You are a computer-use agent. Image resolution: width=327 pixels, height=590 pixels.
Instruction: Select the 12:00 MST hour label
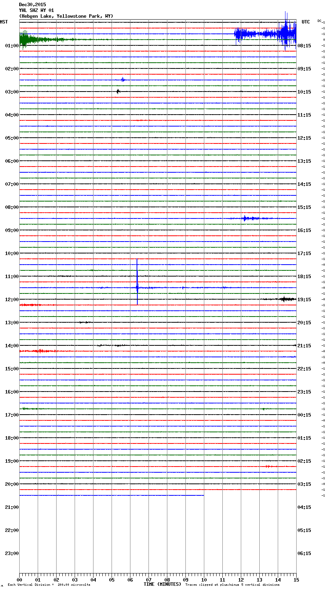pyautogui.click(x=12, y=300)
